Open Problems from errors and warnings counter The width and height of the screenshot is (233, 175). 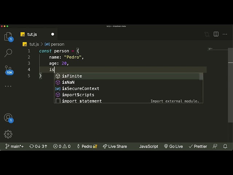(62, 147)
